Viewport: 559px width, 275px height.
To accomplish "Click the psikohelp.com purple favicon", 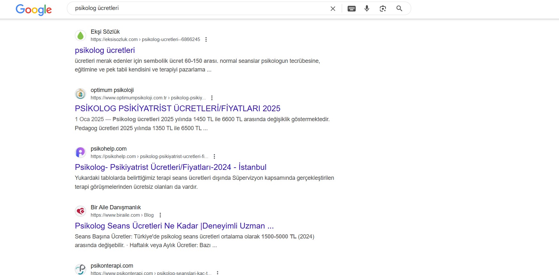I will coord(80,153).
